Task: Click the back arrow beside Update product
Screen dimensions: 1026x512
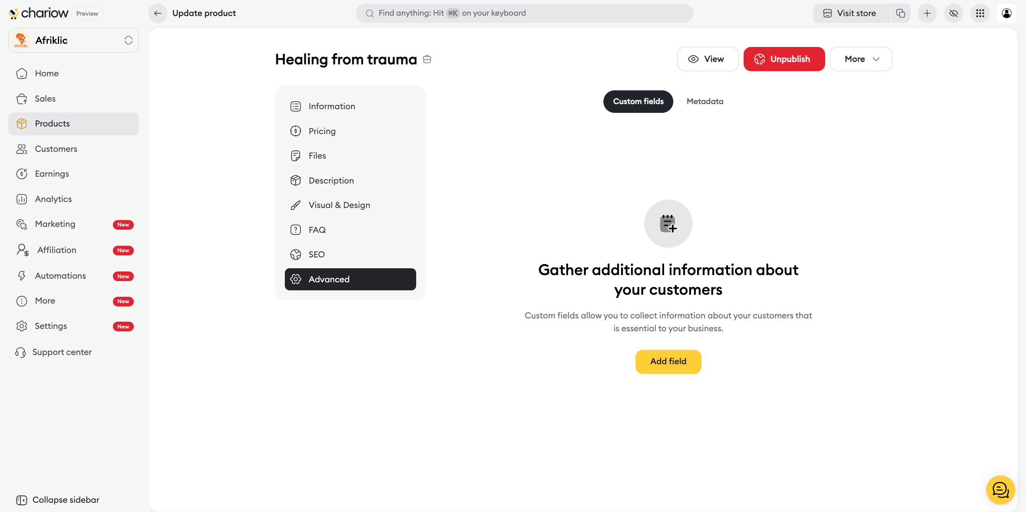Action: coord(158,13)
